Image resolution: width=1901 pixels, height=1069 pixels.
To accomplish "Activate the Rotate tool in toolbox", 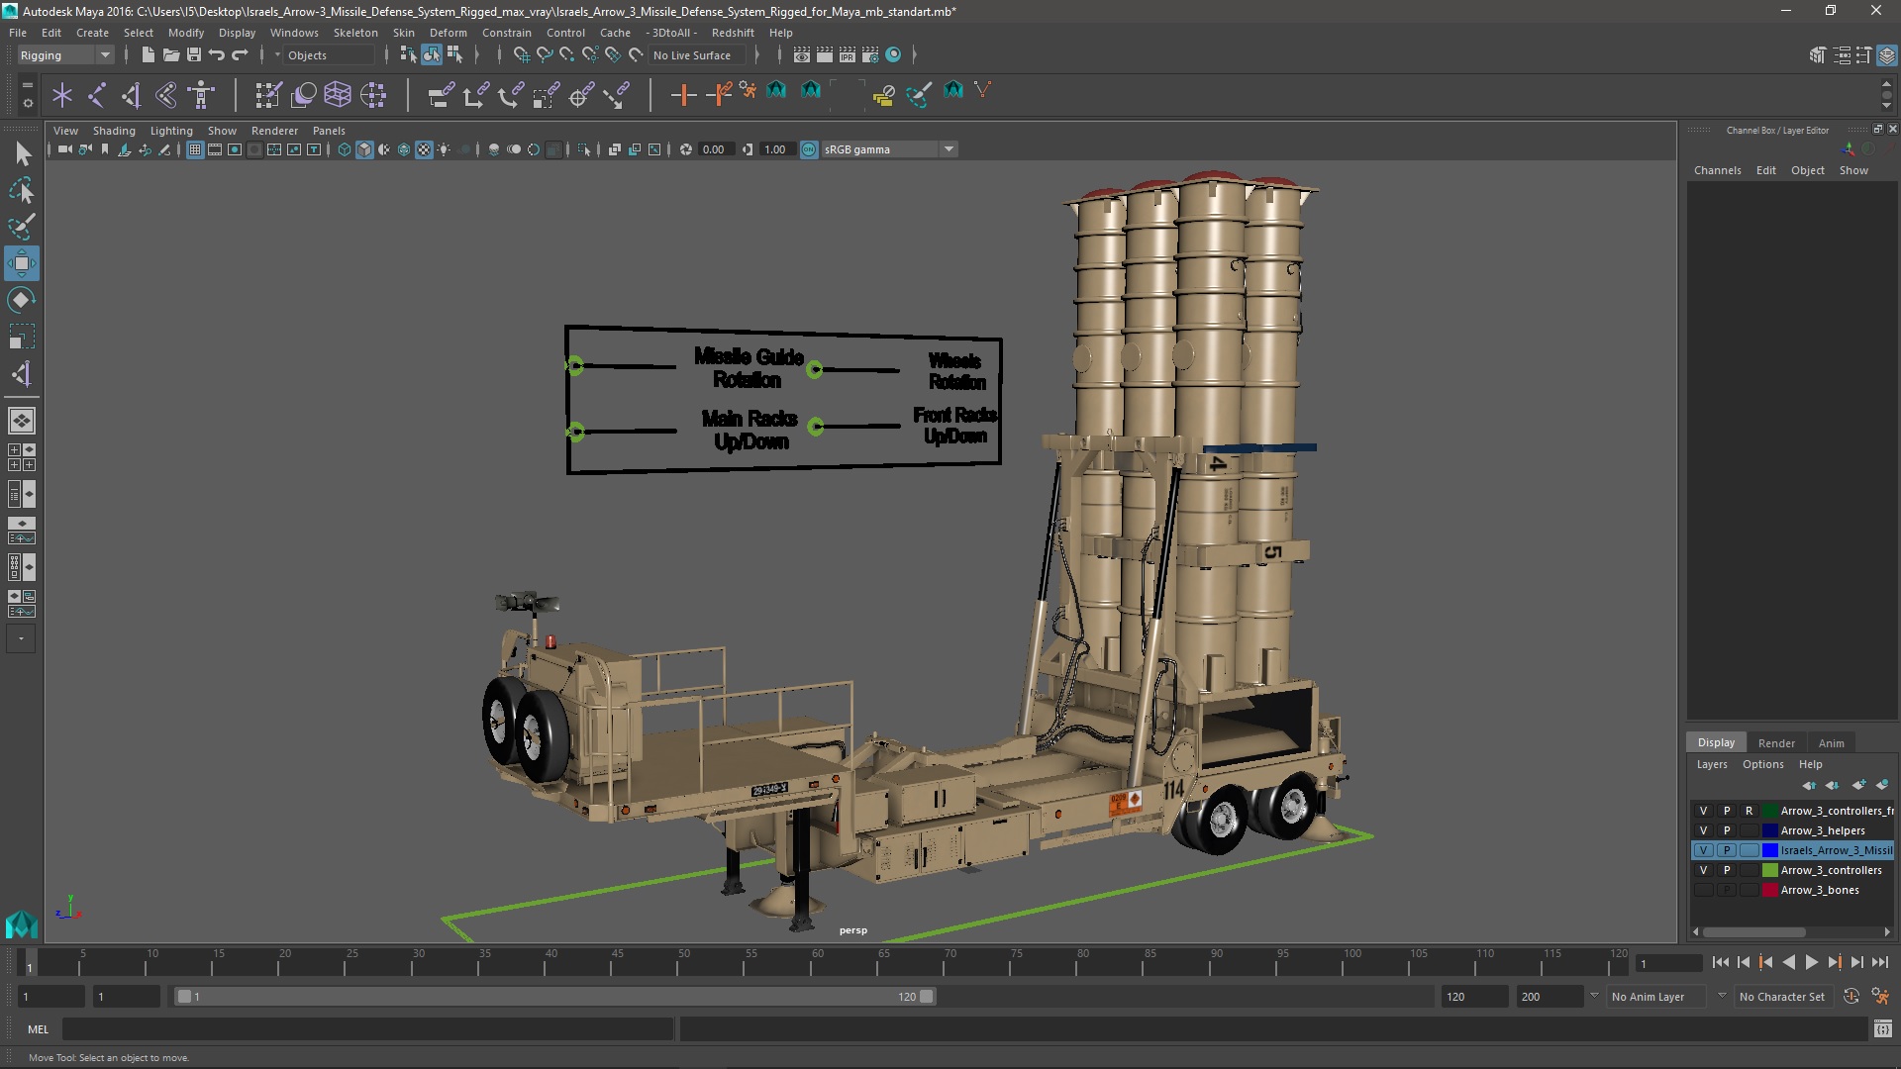I will coord(22,300).
